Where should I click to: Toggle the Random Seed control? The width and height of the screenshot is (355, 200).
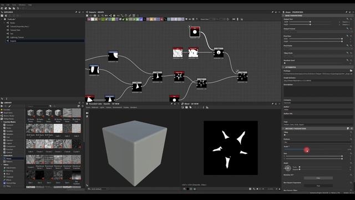click(285, 63)
